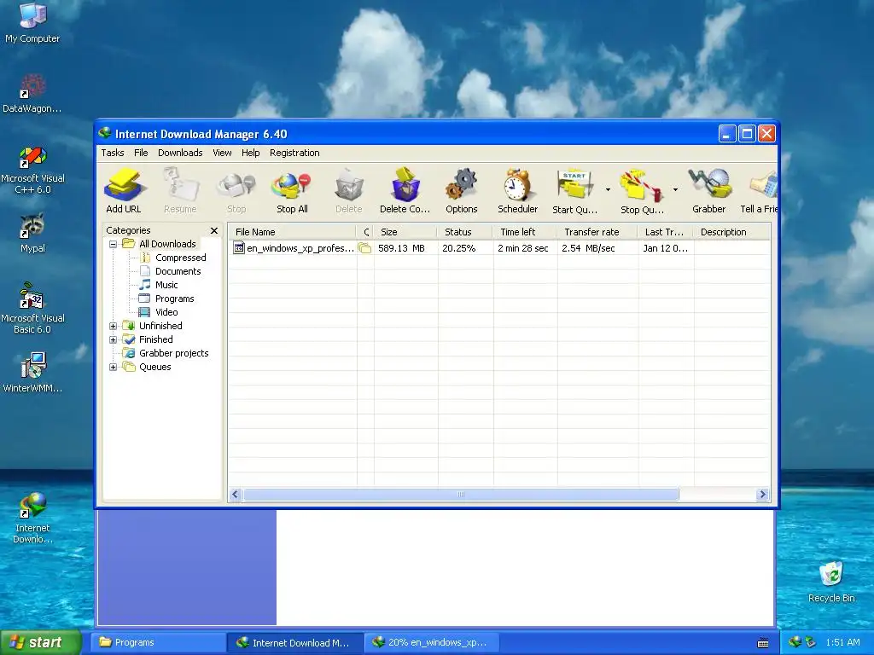Image resolution: width=874 pixels, height=655 pixels.
Task: Select the Mypal raccoon desktop icon
Action: 32,234
